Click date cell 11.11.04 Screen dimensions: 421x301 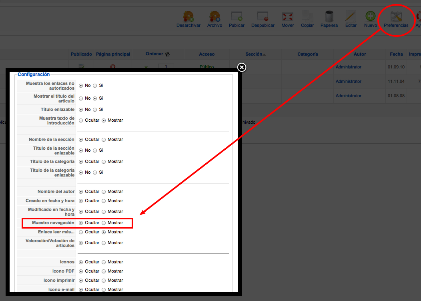[x=396, y=81]
